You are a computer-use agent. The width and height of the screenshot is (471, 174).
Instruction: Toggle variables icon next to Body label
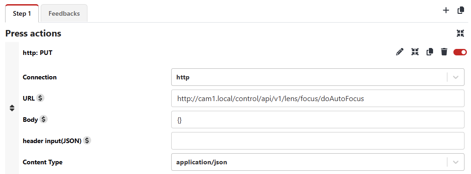coord(43,119)
